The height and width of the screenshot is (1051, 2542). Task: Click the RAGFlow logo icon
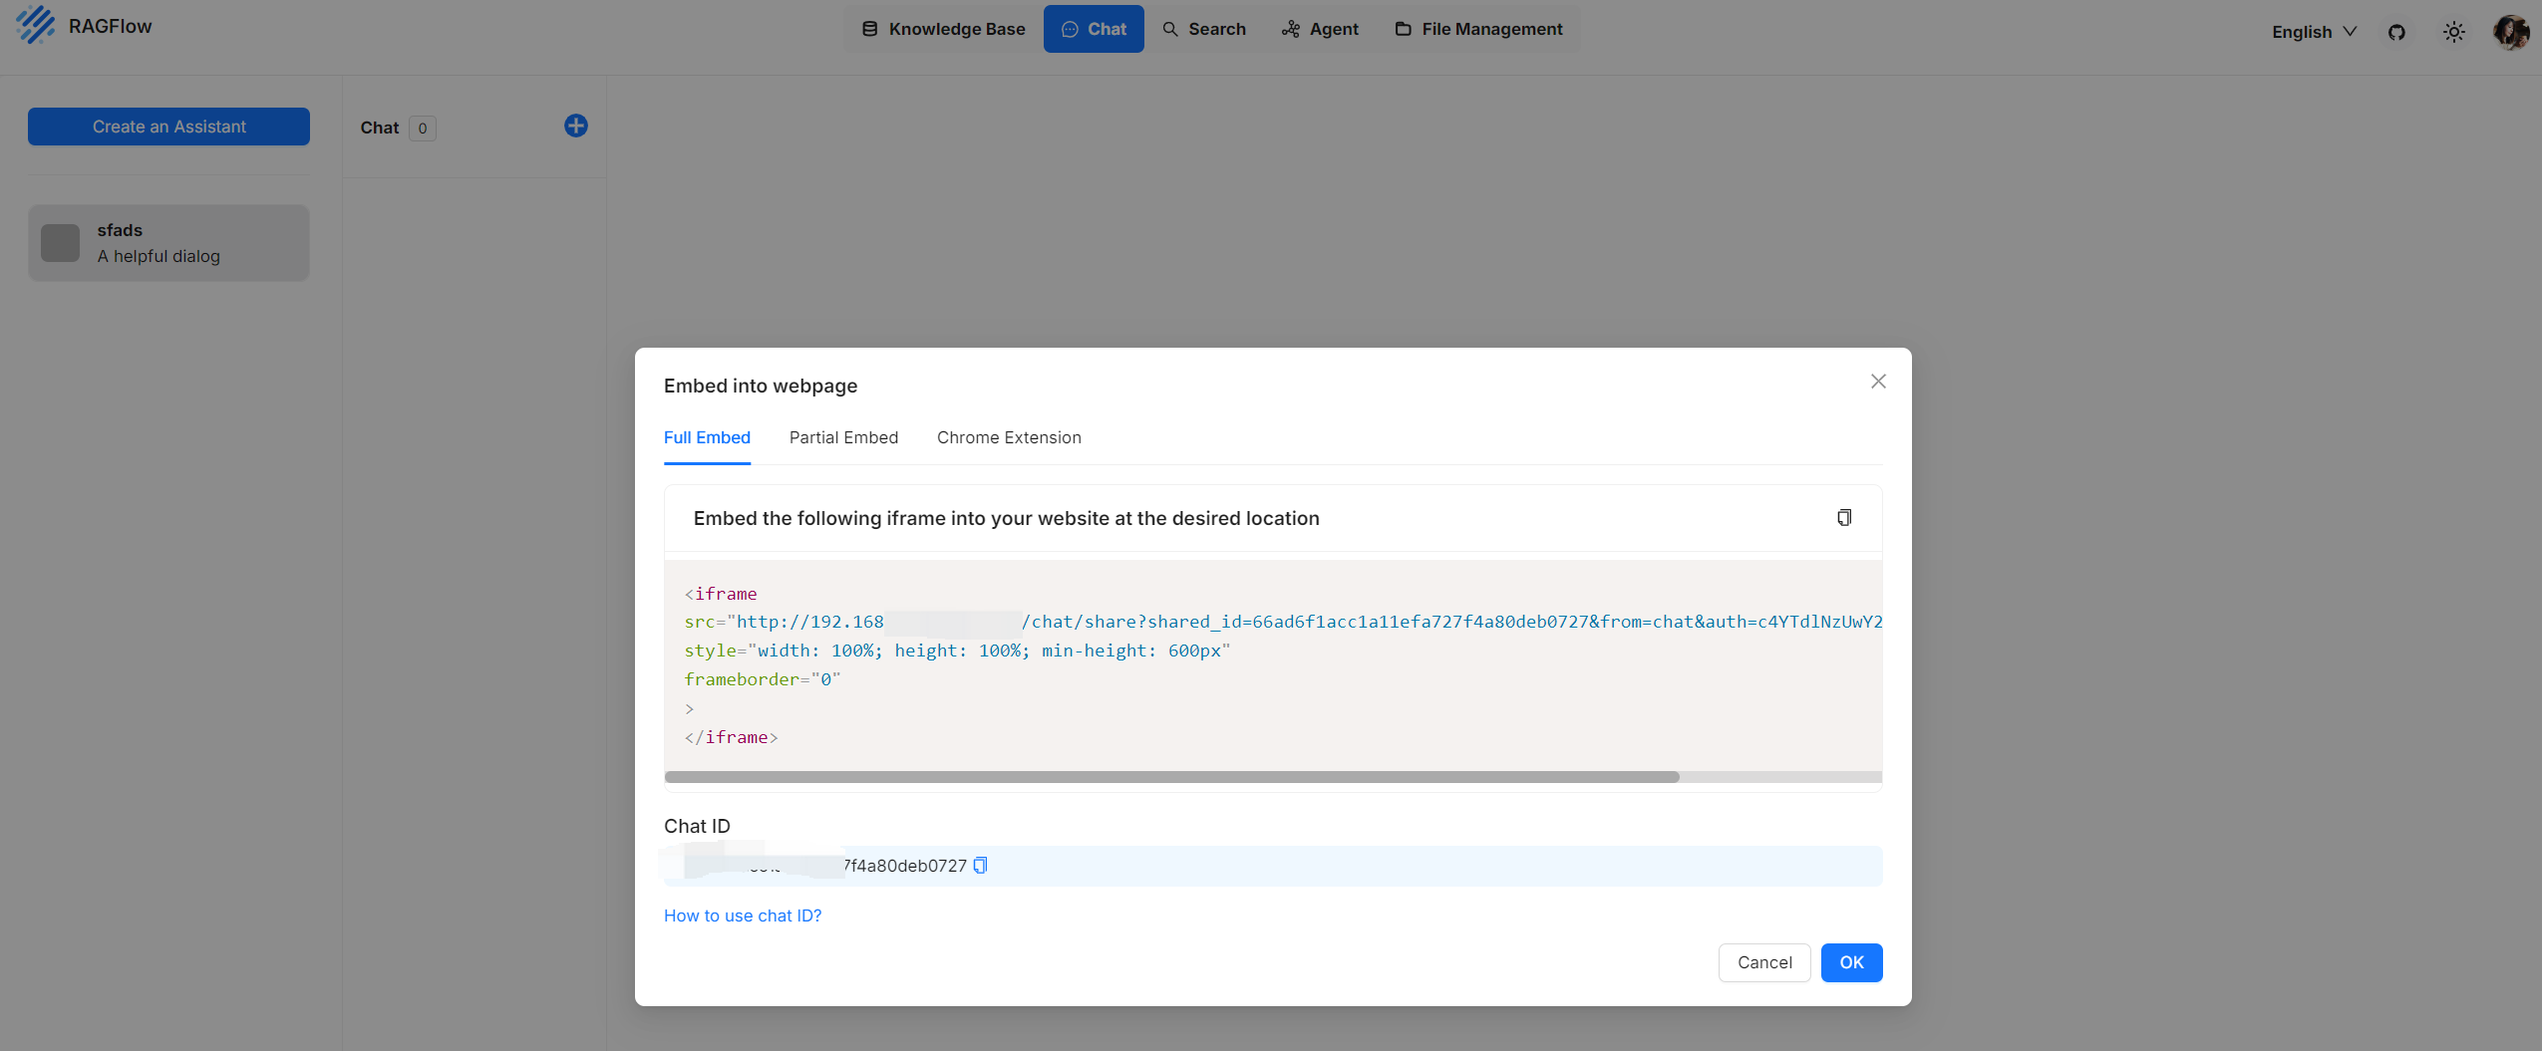pos(36,25)
